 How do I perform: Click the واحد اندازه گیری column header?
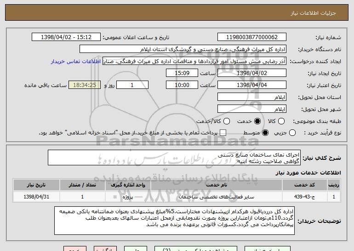tap(128, 185)
